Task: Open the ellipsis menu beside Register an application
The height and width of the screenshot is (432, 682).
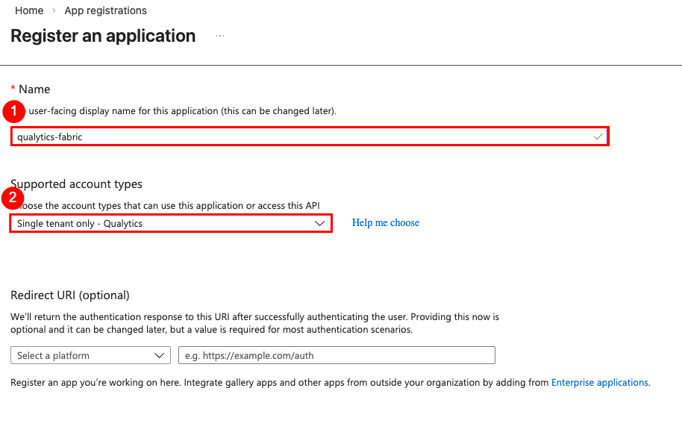Action: pos(220,36)
